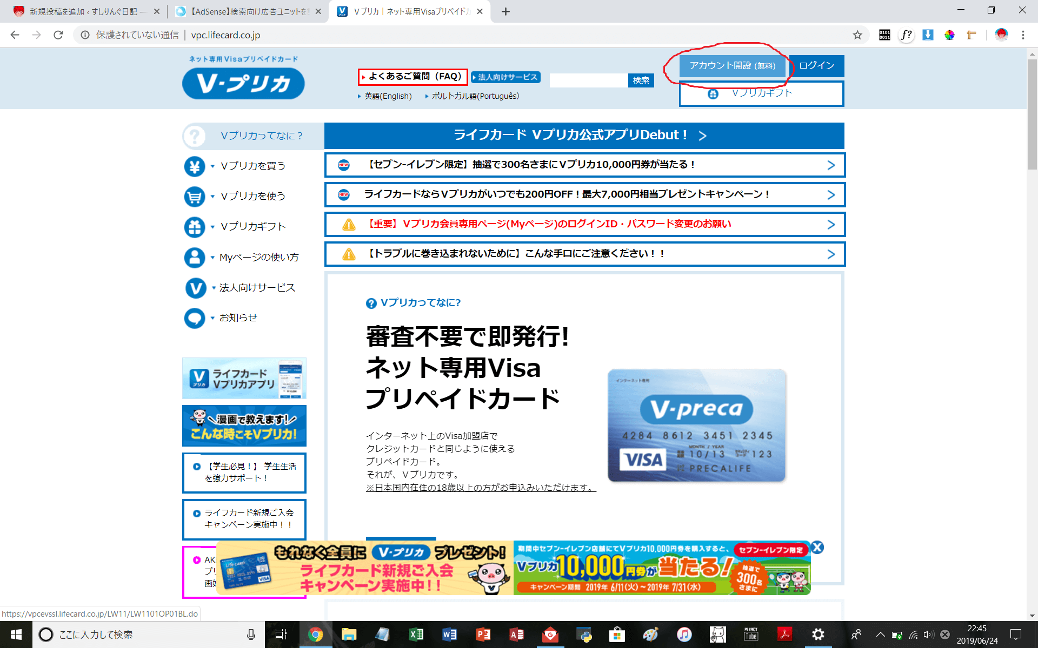
Task: Open the セブン-イレブン限定 10,000円券 notice
Action: [x=584, y=165]
